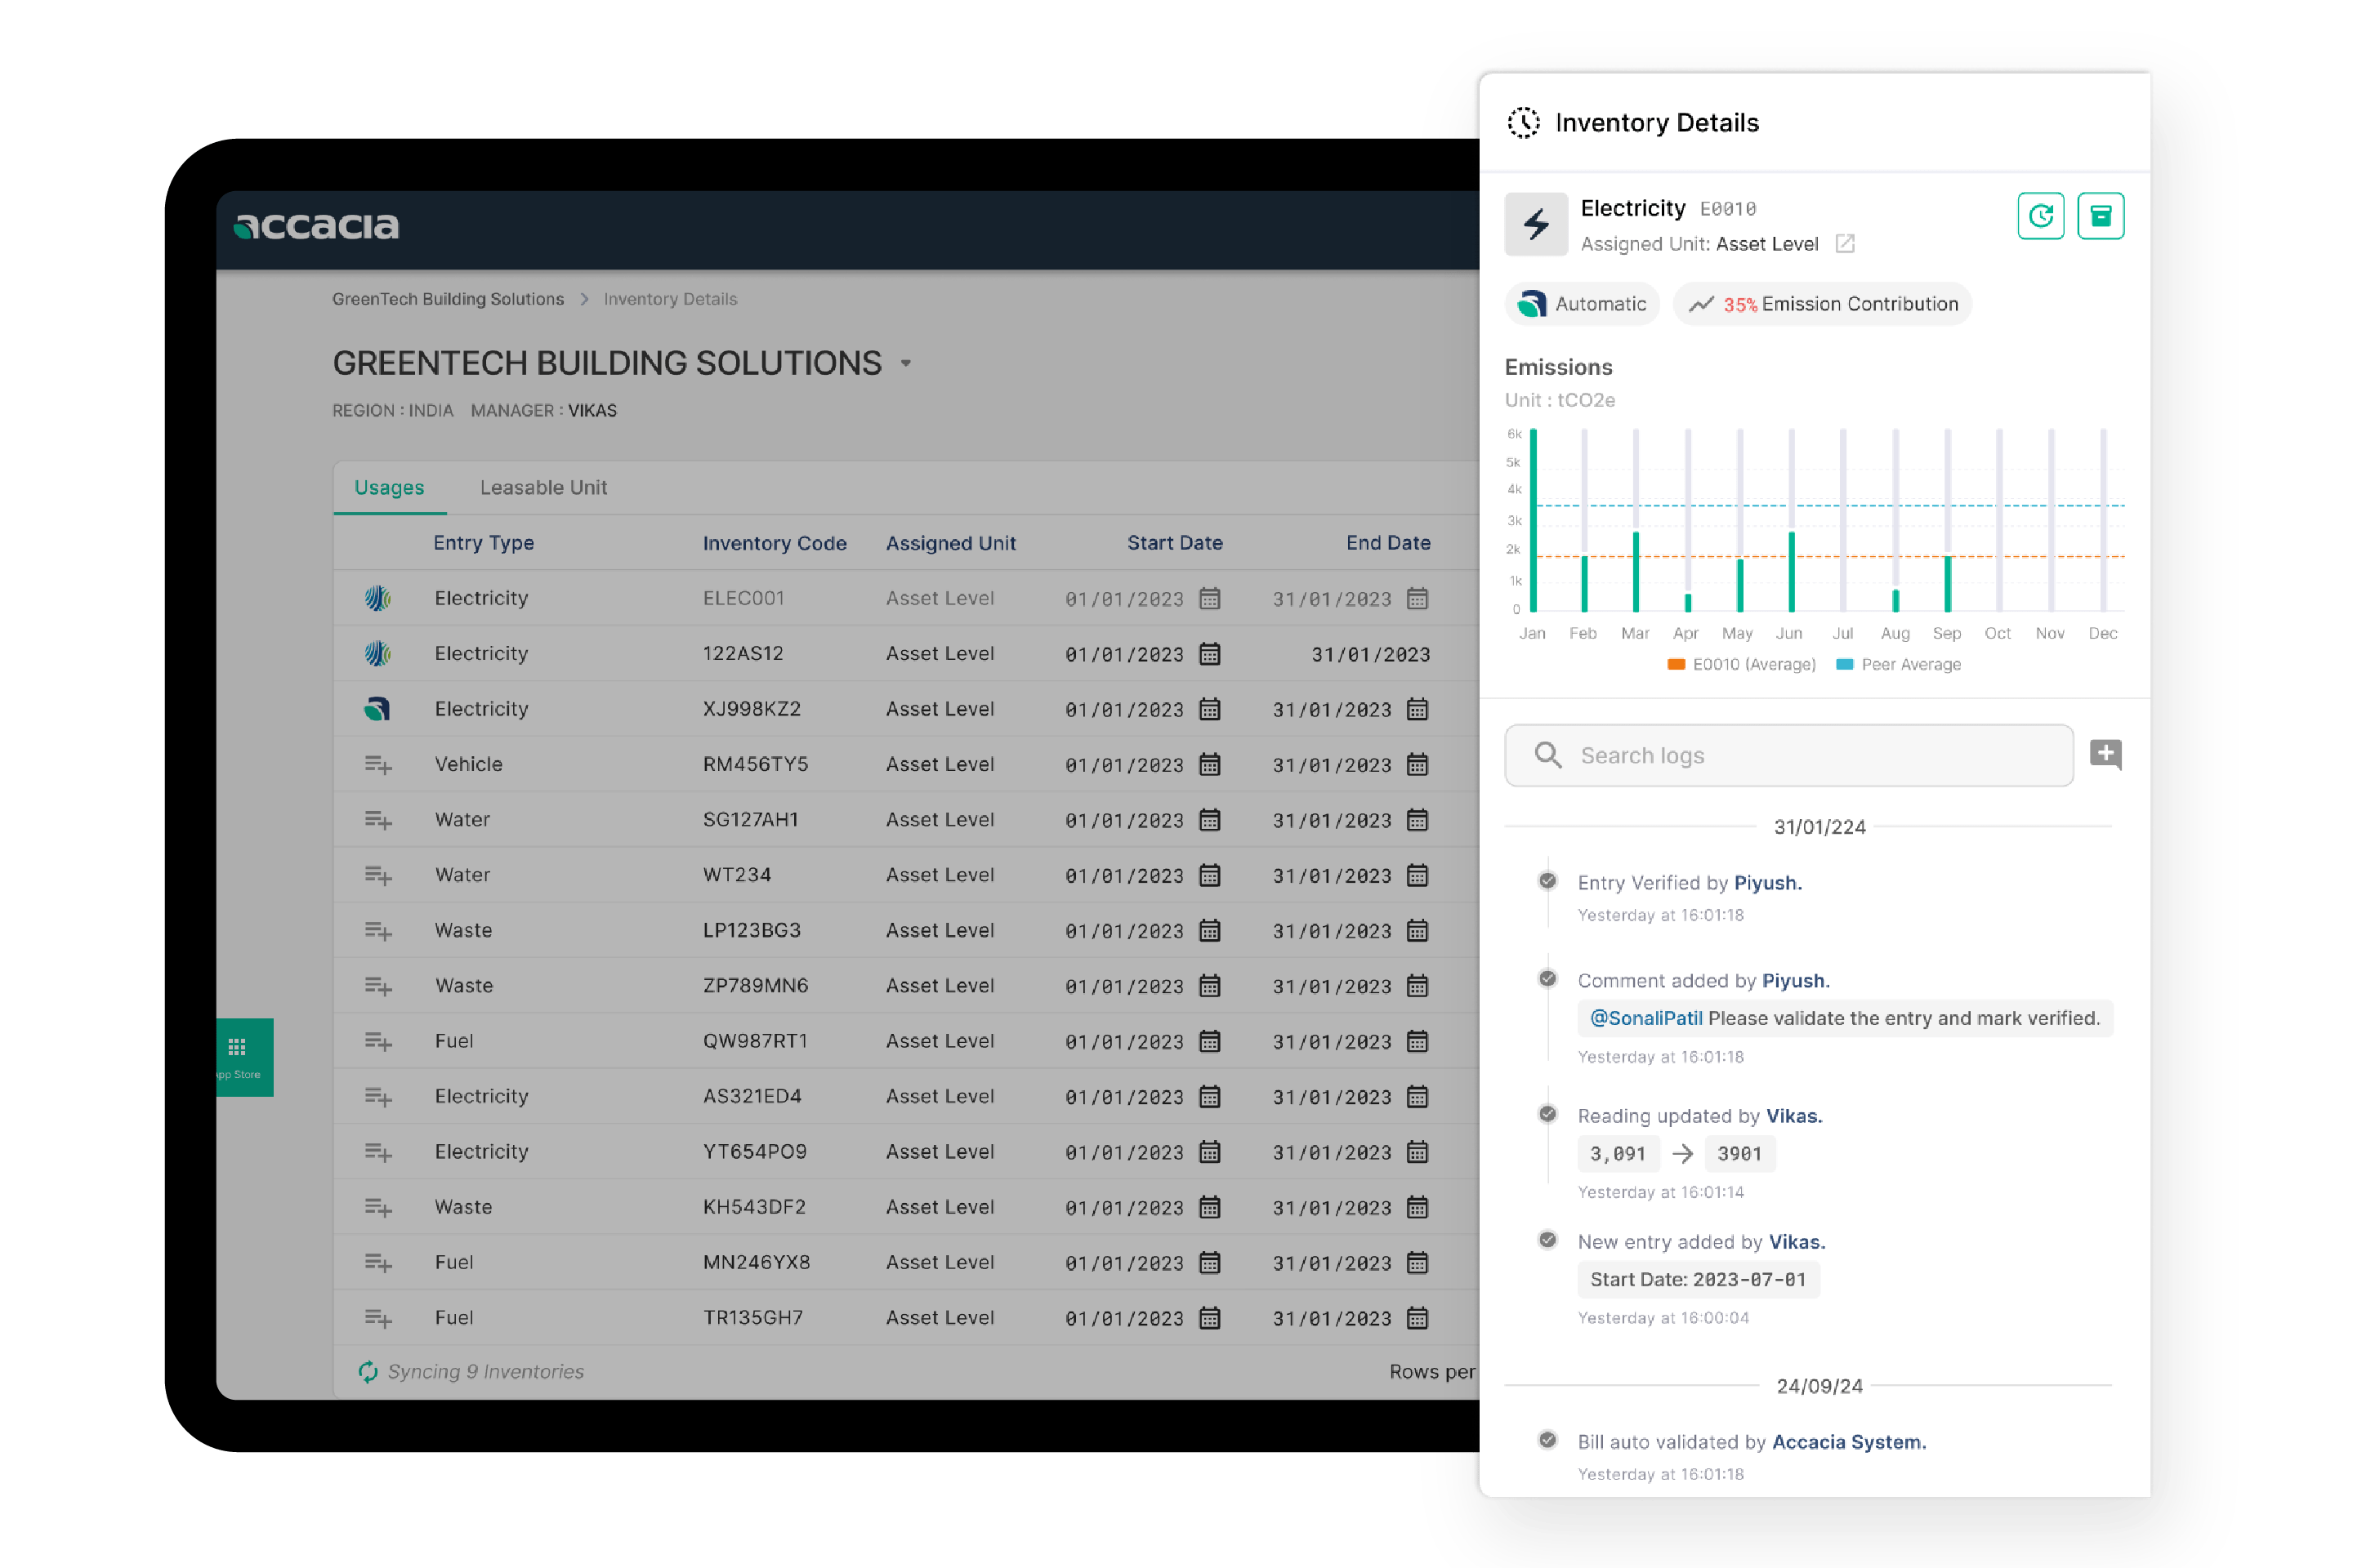Image resolution: width=2353 pixels, height=1568 pixels.
Task: Click Piyush name in Entry Verified log
Action: coord(1768,883)
